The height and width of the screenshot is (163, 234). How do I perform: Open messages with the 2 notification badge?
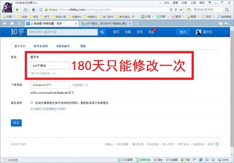point(152,32)
